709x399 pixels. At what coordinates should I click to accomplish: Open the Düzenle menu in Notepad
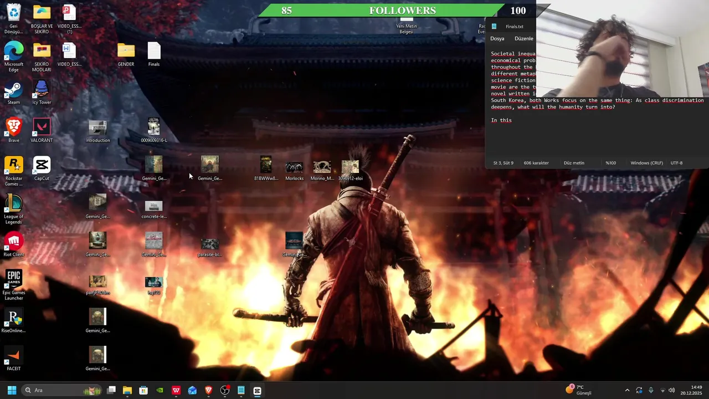point(523,39)
